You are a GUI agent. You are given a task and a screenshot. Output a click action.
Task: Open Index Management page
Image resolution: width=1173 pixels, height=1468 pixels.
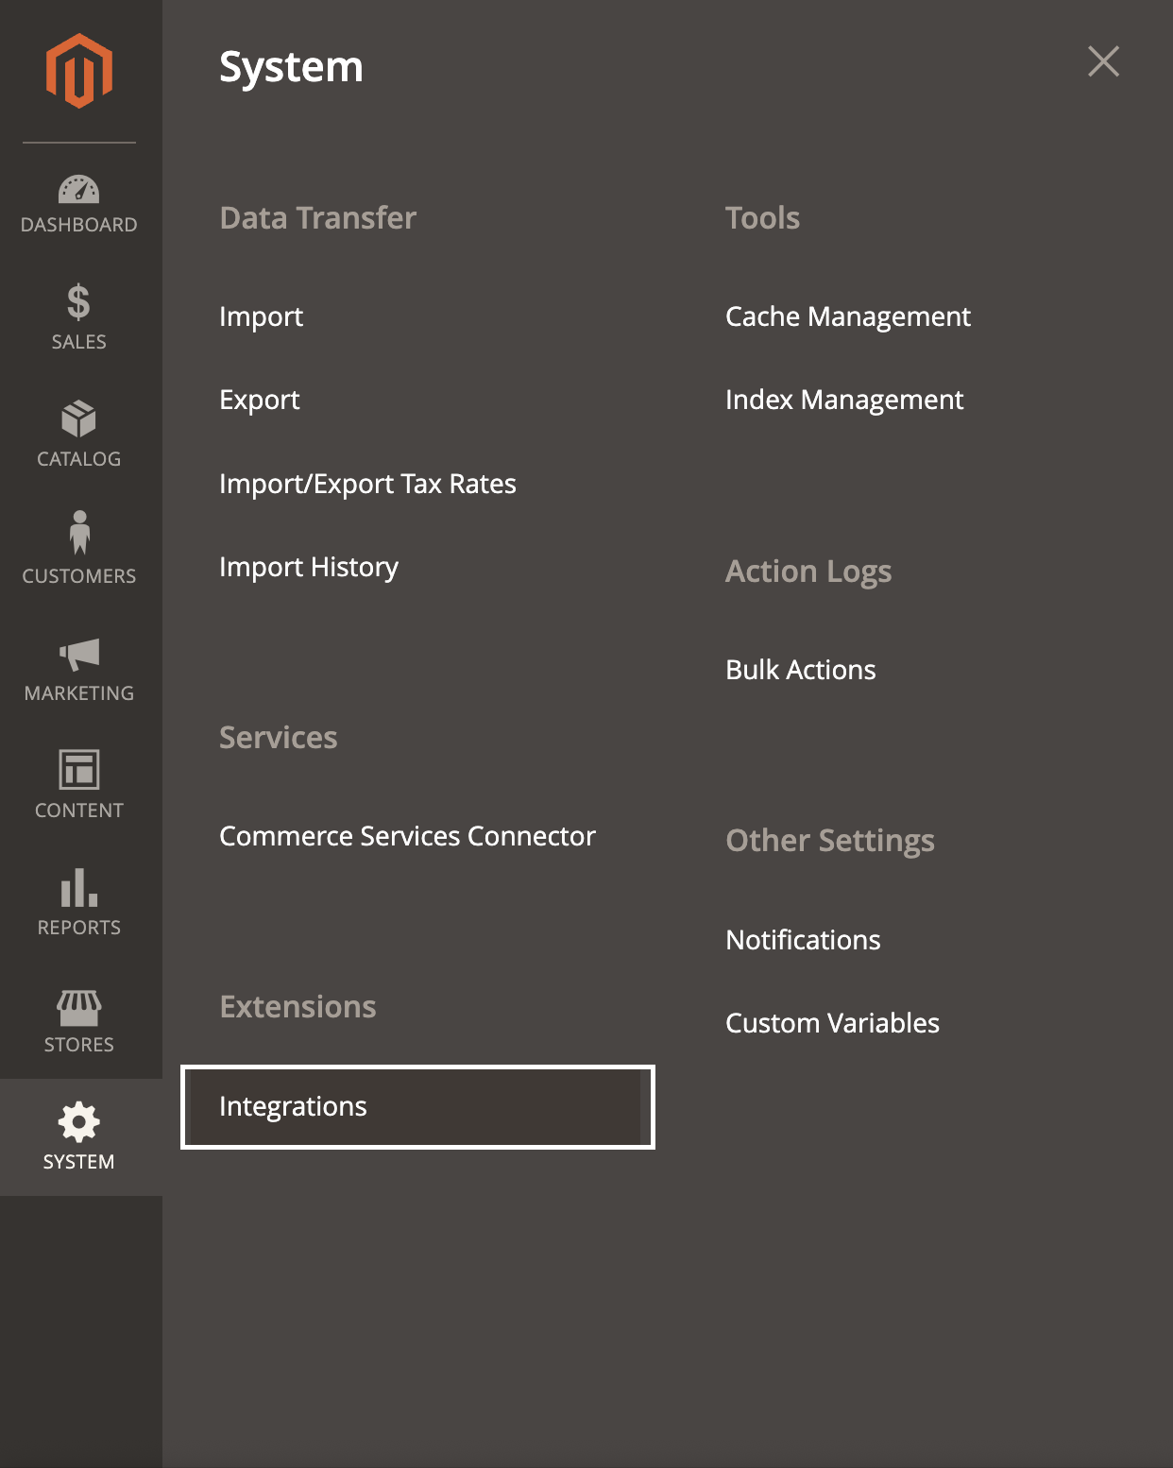pyautogui.click(x=843, y=400)
